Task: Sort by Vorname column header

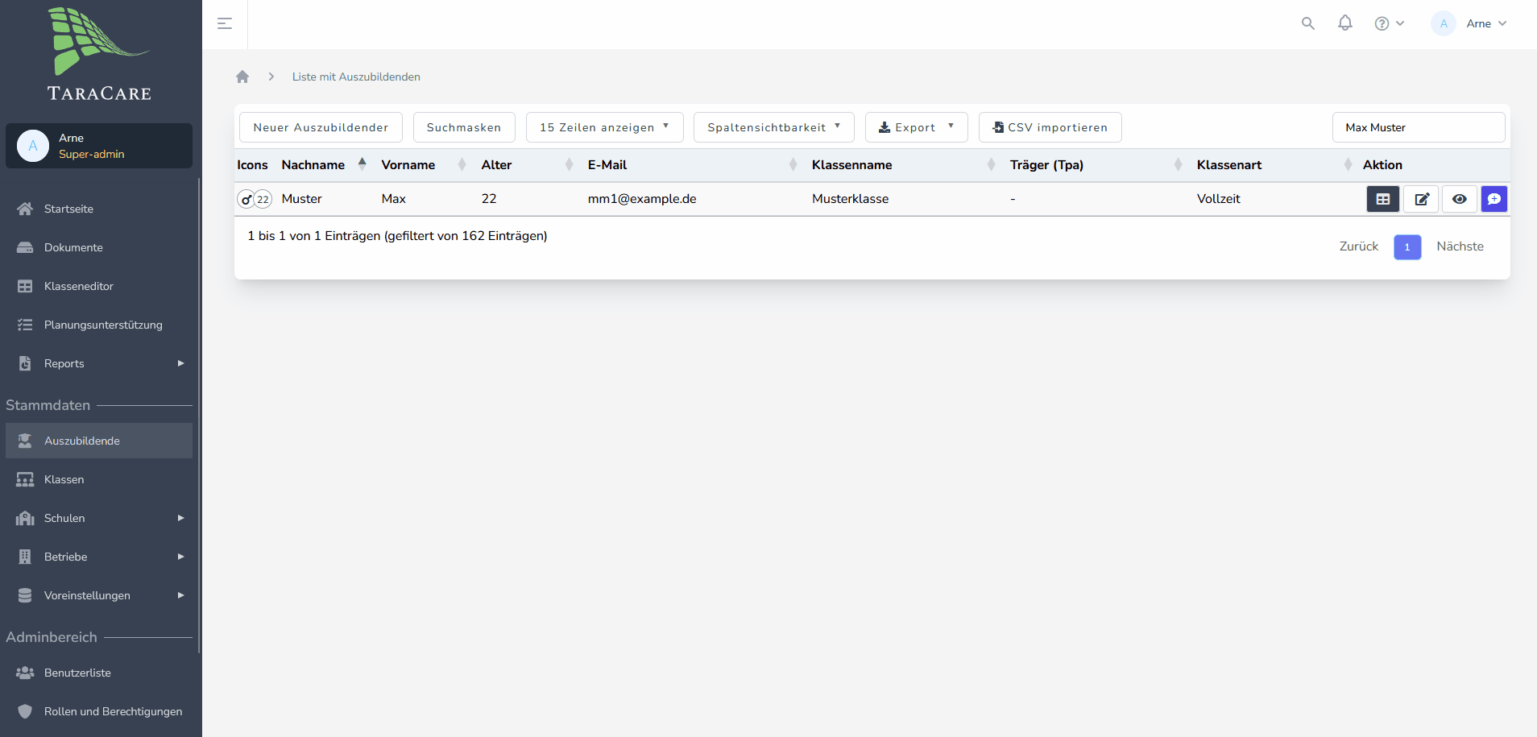Action: [x=424, y=164]
